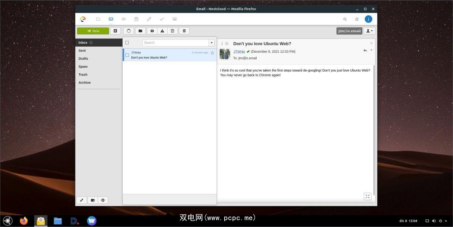Click the JTWrite sender link
This screenshot has height=227, width=453.
point(239,52)
